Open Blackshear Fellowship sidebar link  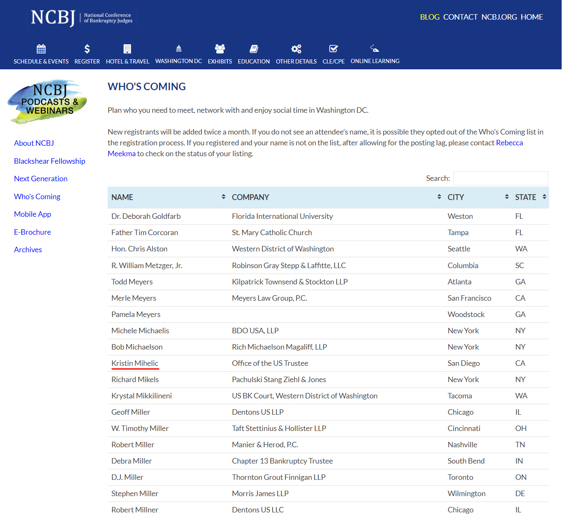tap(49, 161)
